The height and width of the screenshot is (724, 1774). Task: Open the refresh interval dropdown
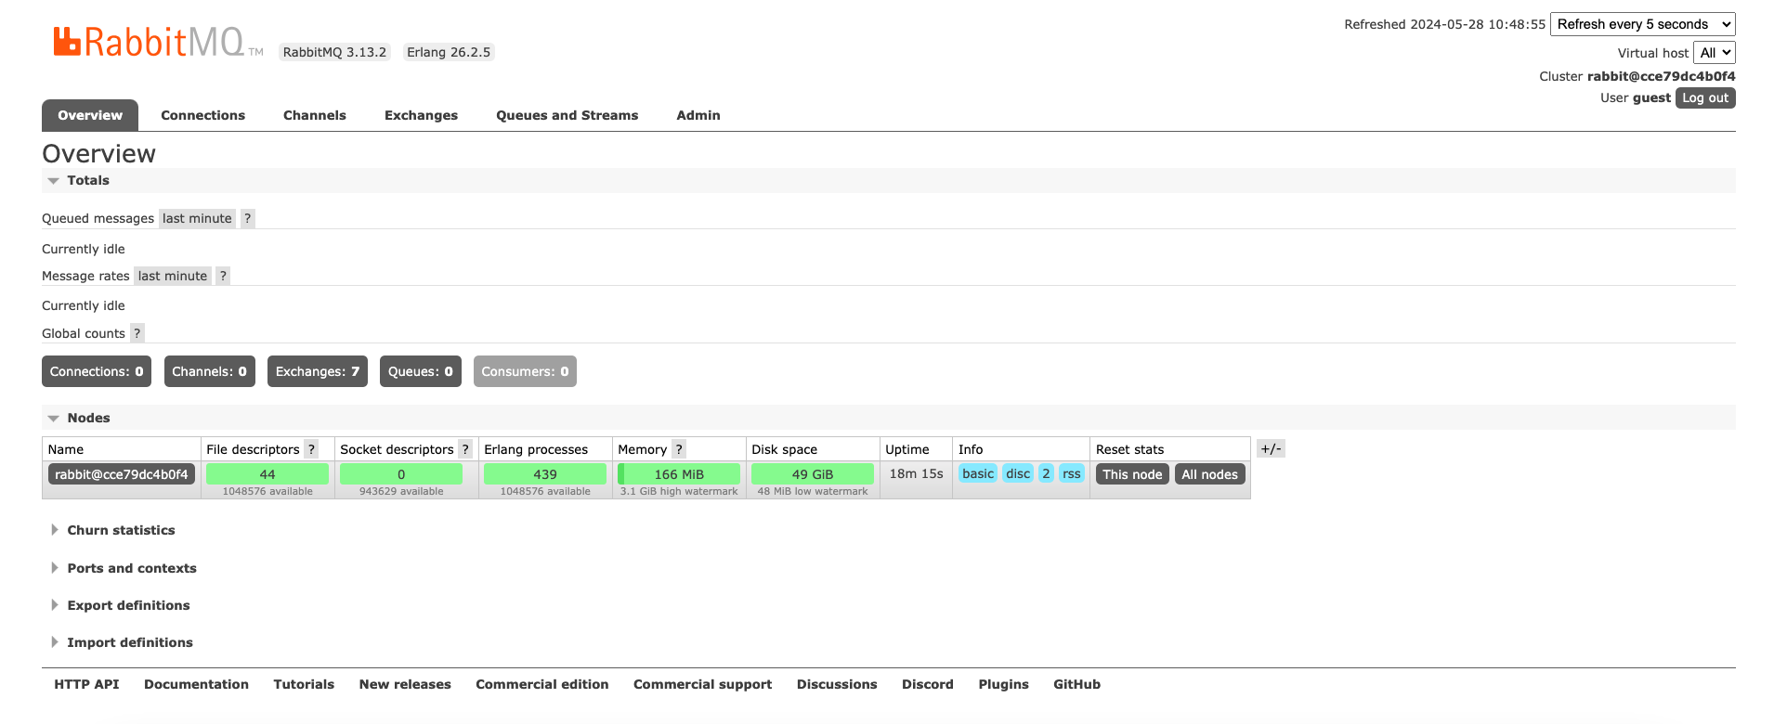pos(1642,24)
